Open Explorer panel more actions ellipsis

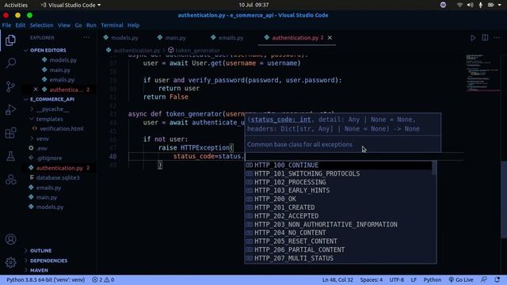pos(86,37)
